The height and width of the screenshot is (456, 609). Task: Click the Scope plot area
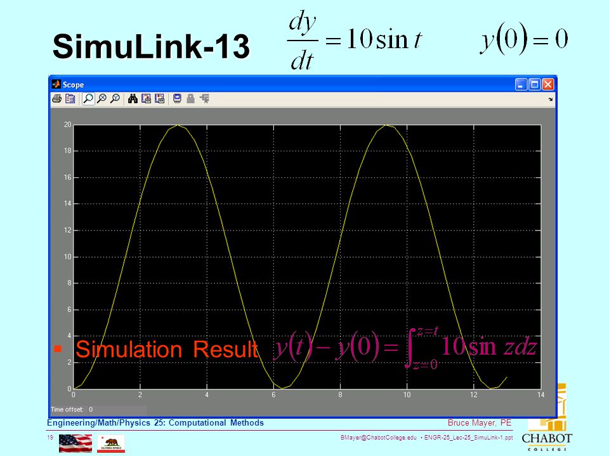307,256
